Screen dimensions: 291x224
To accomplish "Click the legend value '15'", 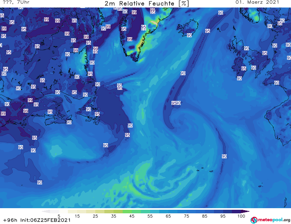I will (77, 216).
